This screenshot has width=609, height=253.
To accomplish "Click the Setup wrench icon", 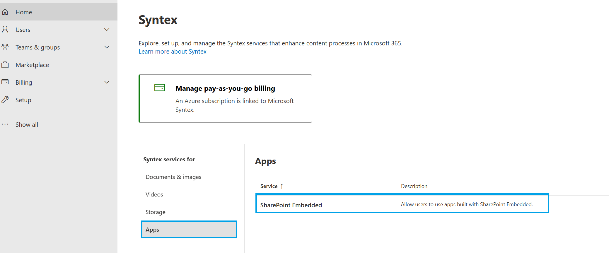I will click(x=5, y=100).
